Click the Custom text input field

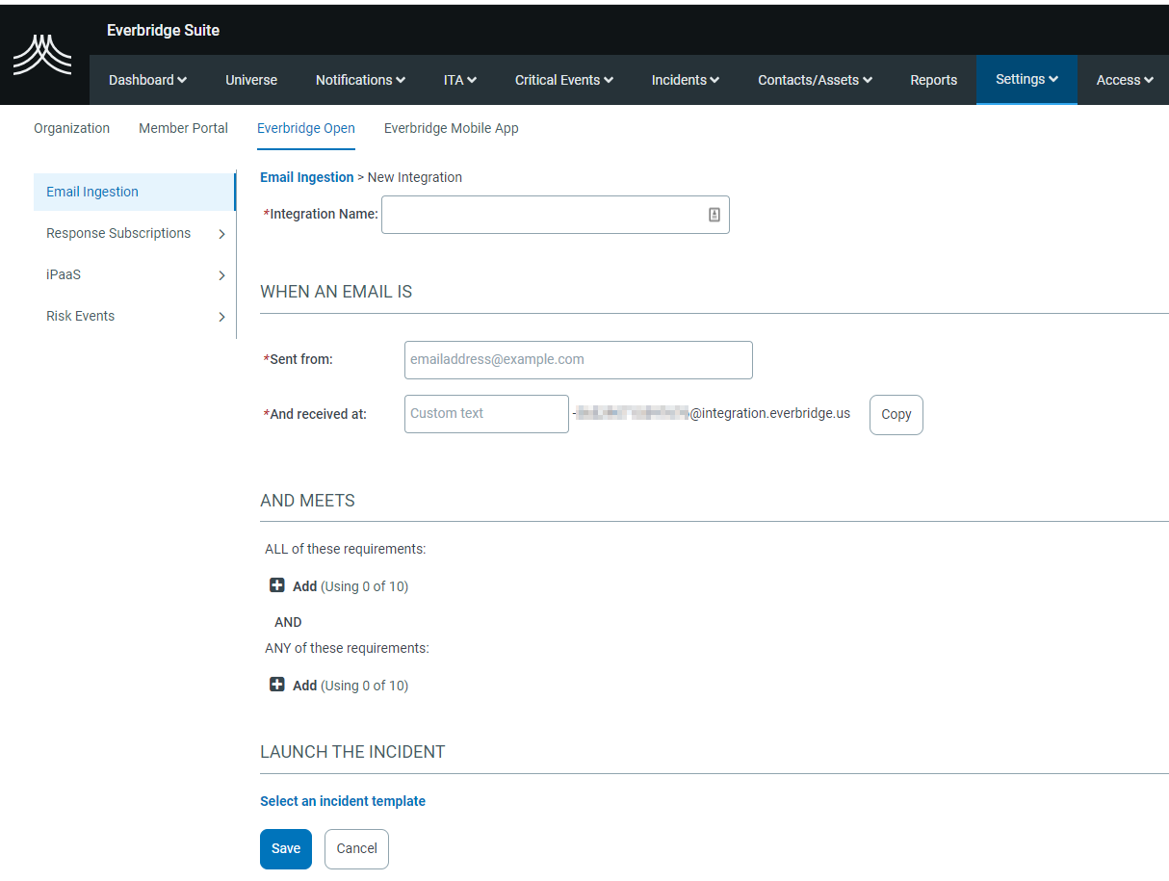tap(486, 414)
